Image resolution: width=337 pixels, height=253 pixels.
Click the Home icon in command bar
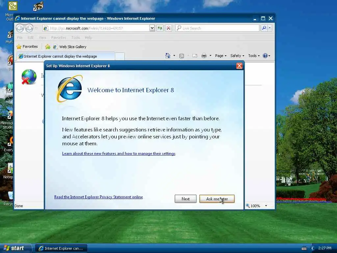(x=168, y=56)
